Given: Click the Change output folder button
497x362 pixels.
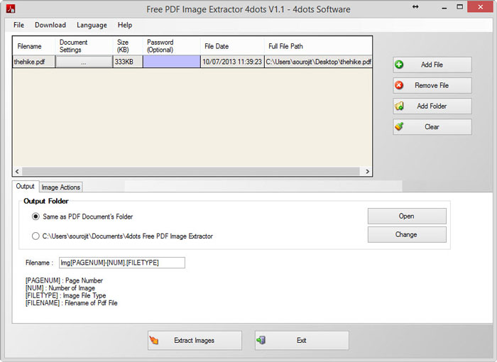Looking at the screenshot, I should click(x=407, y=234).
